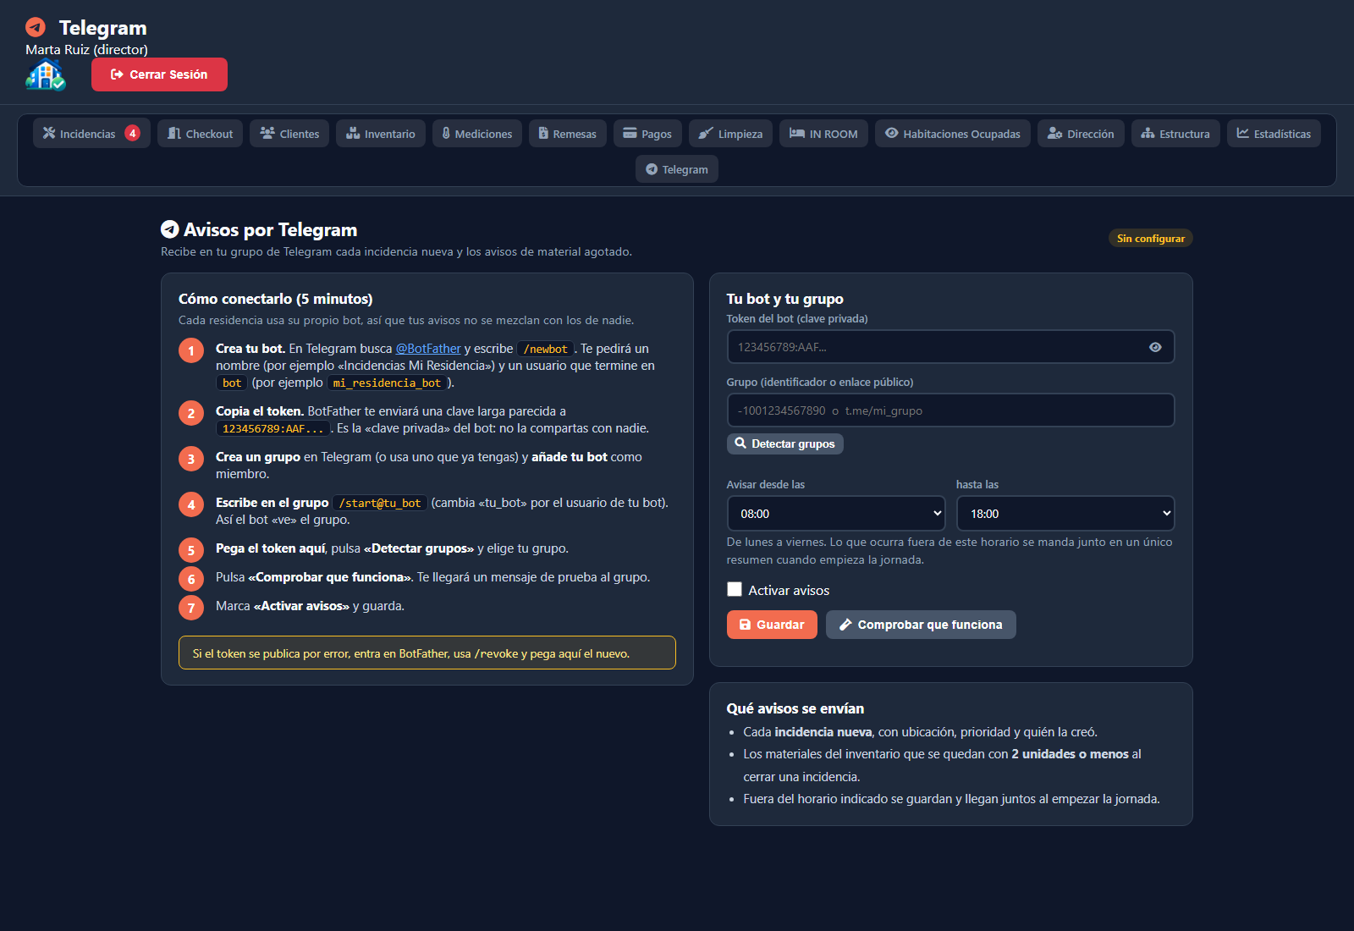This screenshot has width=1354, height=931.
Task: Click the Remesas document icon
Action: coord(543,133)
